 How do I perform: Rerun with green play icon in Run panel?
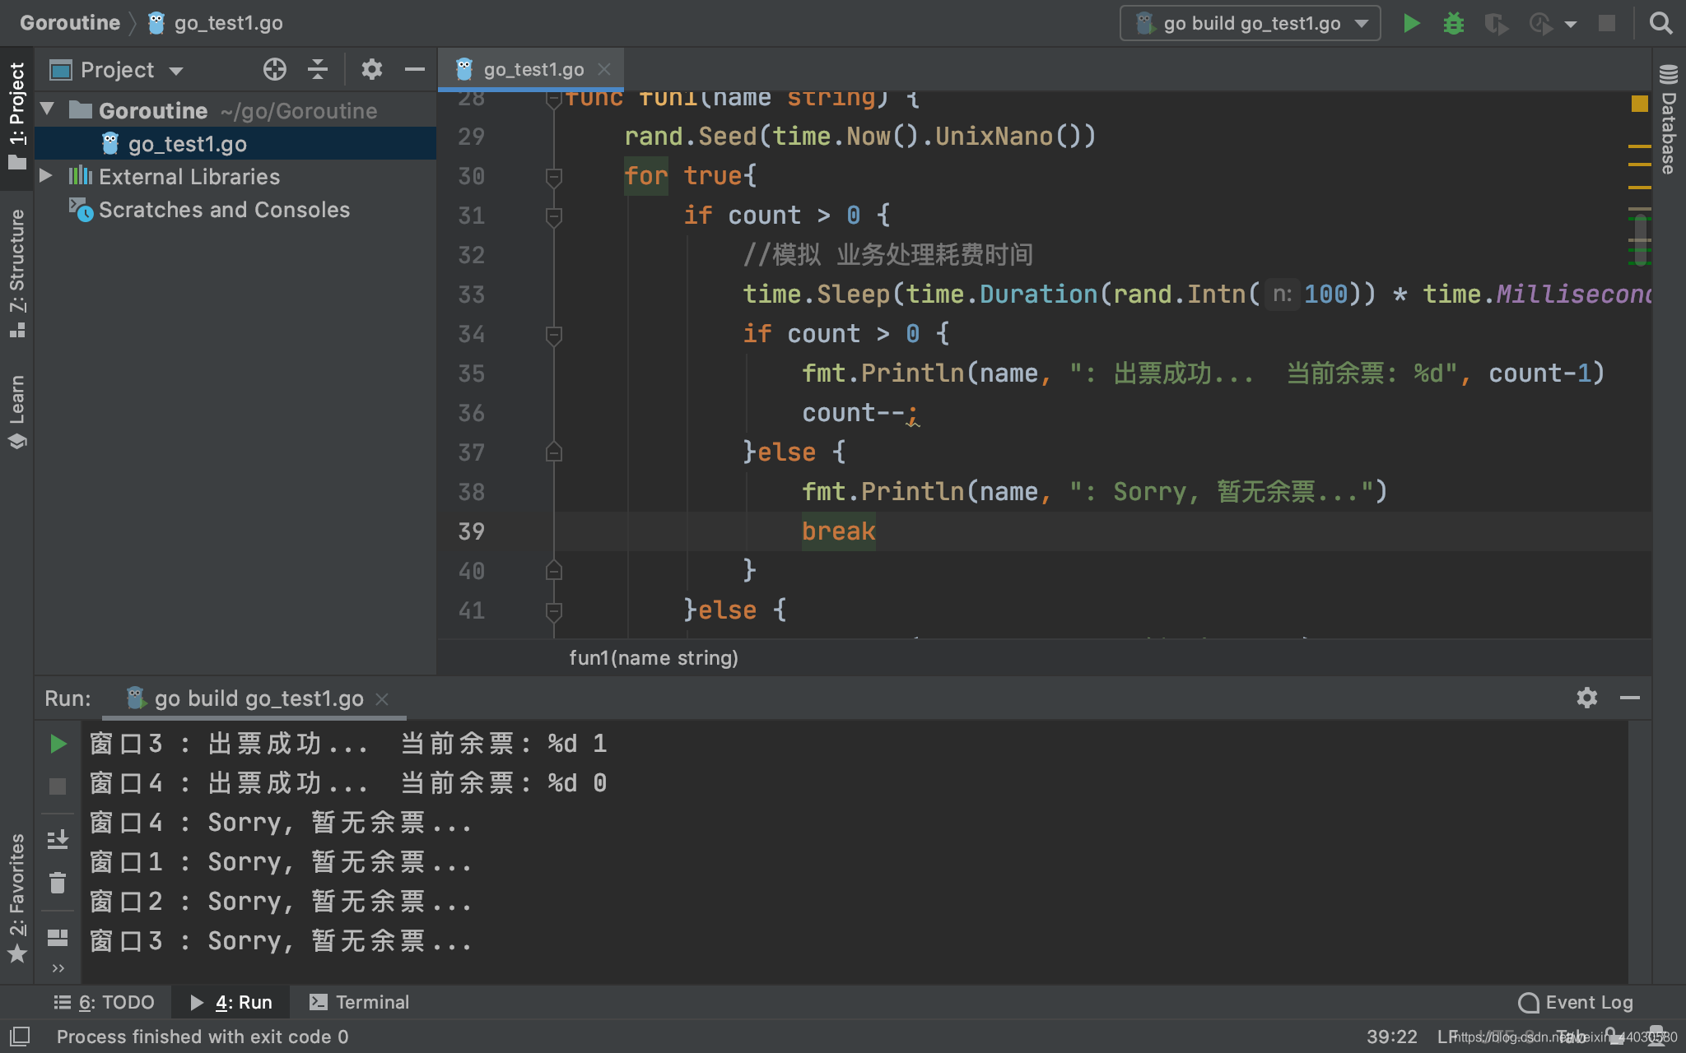[x=58, y=744]
